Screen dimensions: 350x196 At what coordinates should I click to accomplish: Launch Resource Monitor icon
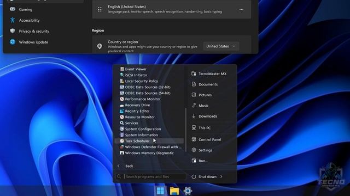click(x=121, y=117)
